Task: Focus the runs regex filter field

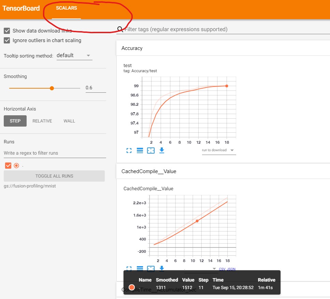Action: [x=55, y=153]
